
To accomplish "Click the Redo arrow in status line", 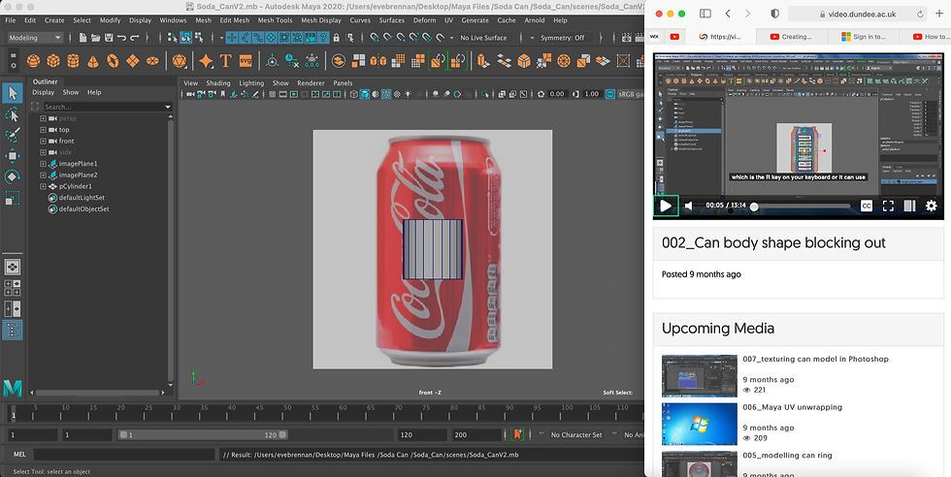I will tap(135, 38).
